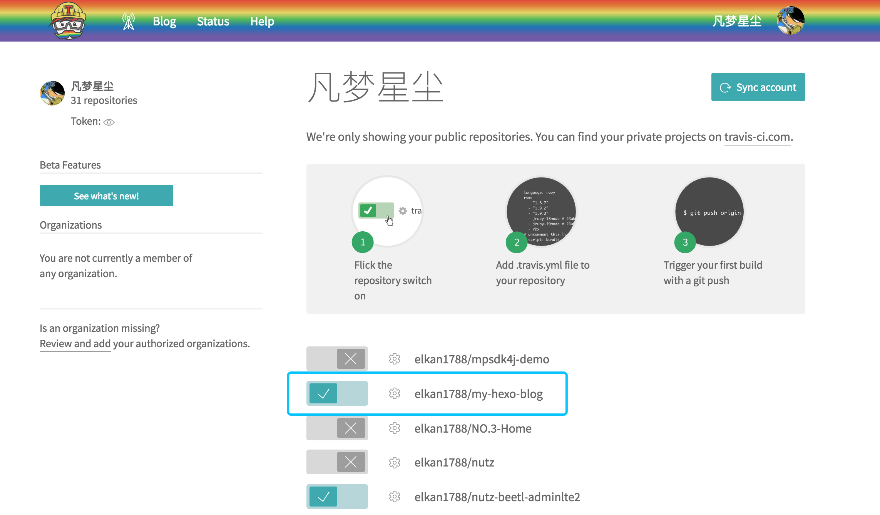
Task: Open Review and add organizations link
Action: coord(75,344)
